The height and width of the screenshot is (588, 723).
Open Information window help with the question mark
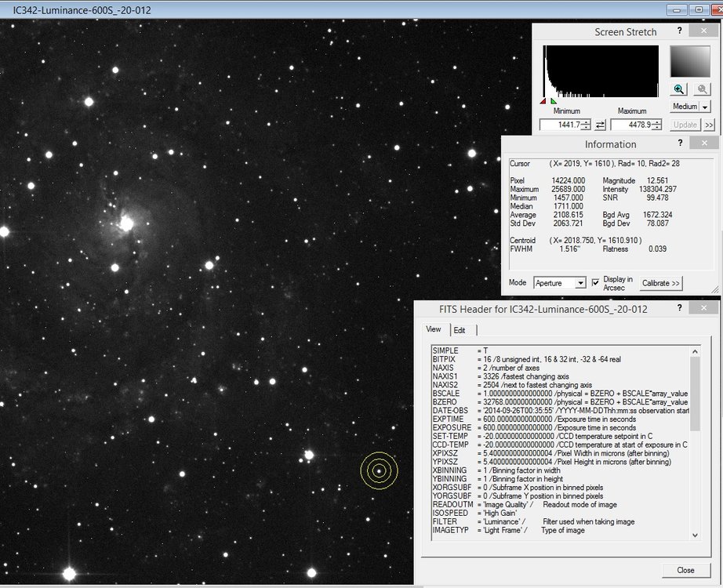click(679, 143)
